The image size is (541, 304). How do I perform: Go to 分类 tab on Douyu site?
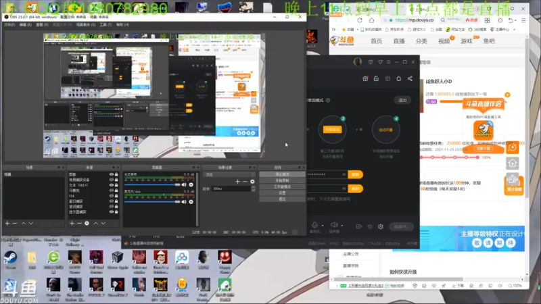click(x=421, y=41)
